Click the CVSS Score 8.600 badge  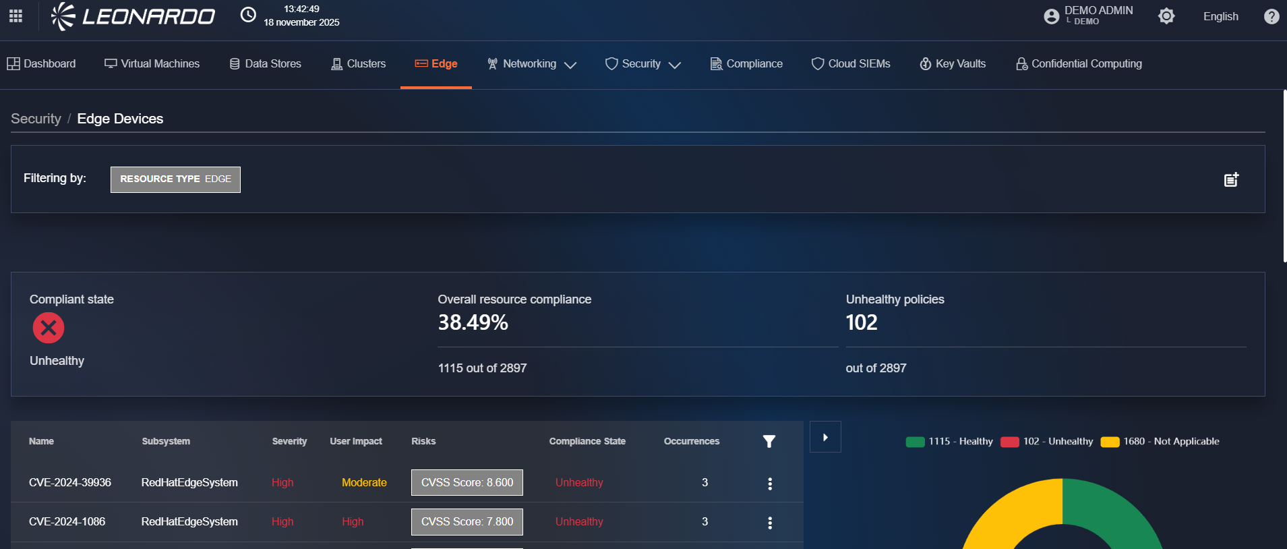click(467, 483)
